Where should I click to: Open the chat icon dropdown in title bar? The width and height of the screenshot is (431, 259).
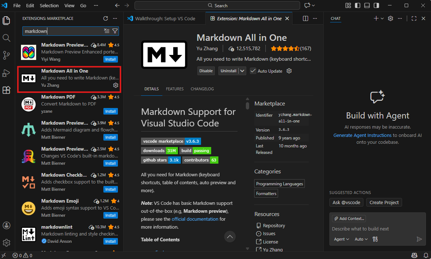(313, 5)
